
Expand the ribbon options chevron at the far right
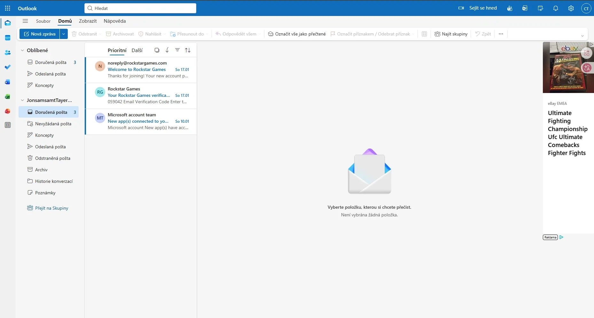[582, 36]
